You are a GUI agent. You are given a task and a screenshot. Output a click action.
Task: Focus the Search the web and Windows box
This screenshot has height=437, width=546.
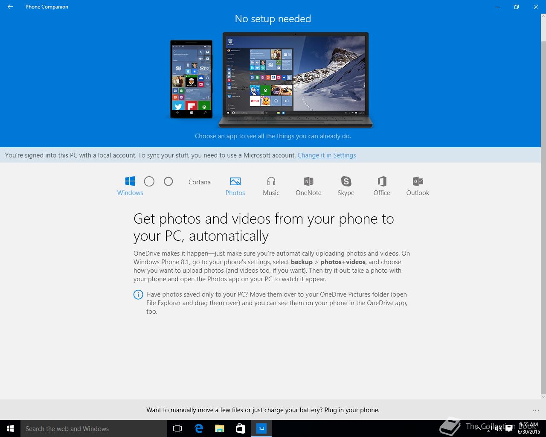tap(94, 428)
